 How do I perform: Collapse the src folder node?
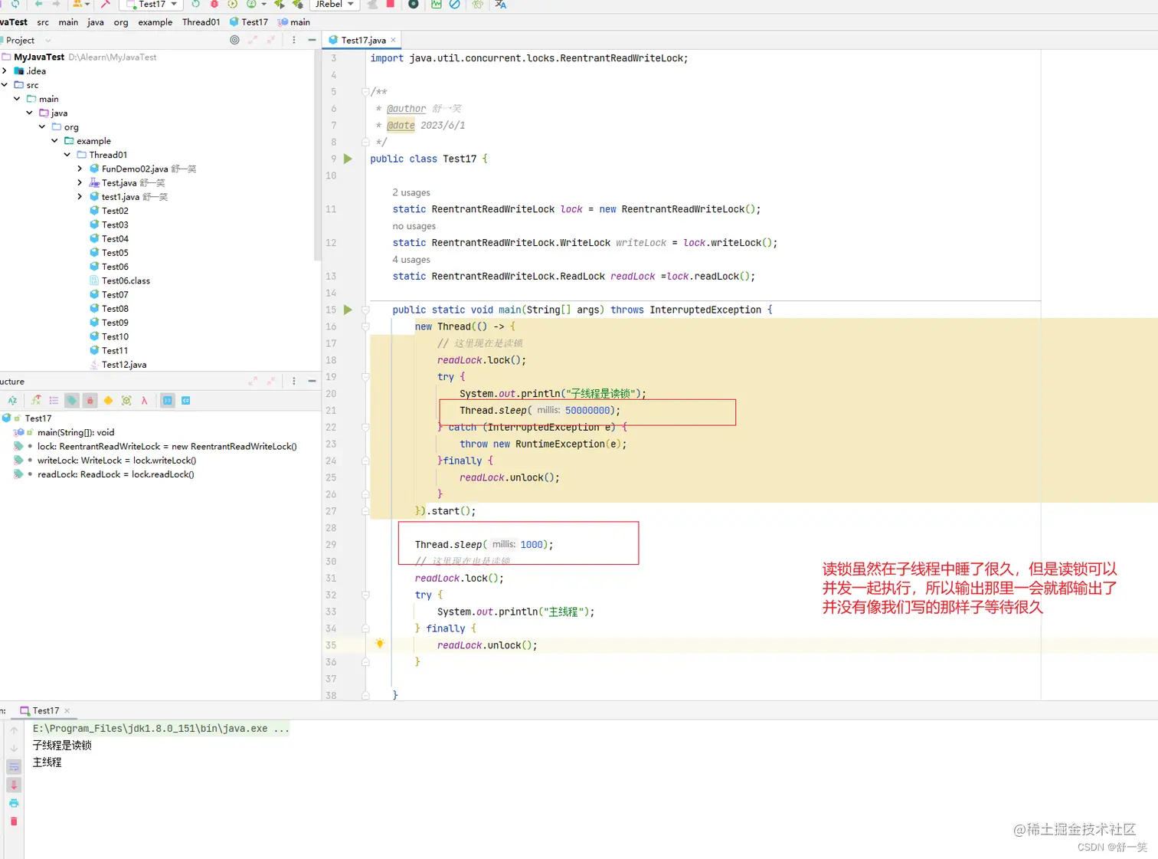(5, 85)
